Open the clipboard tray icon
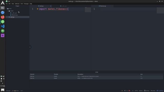This screenshot has height=92, width=164. pos(2,79)
